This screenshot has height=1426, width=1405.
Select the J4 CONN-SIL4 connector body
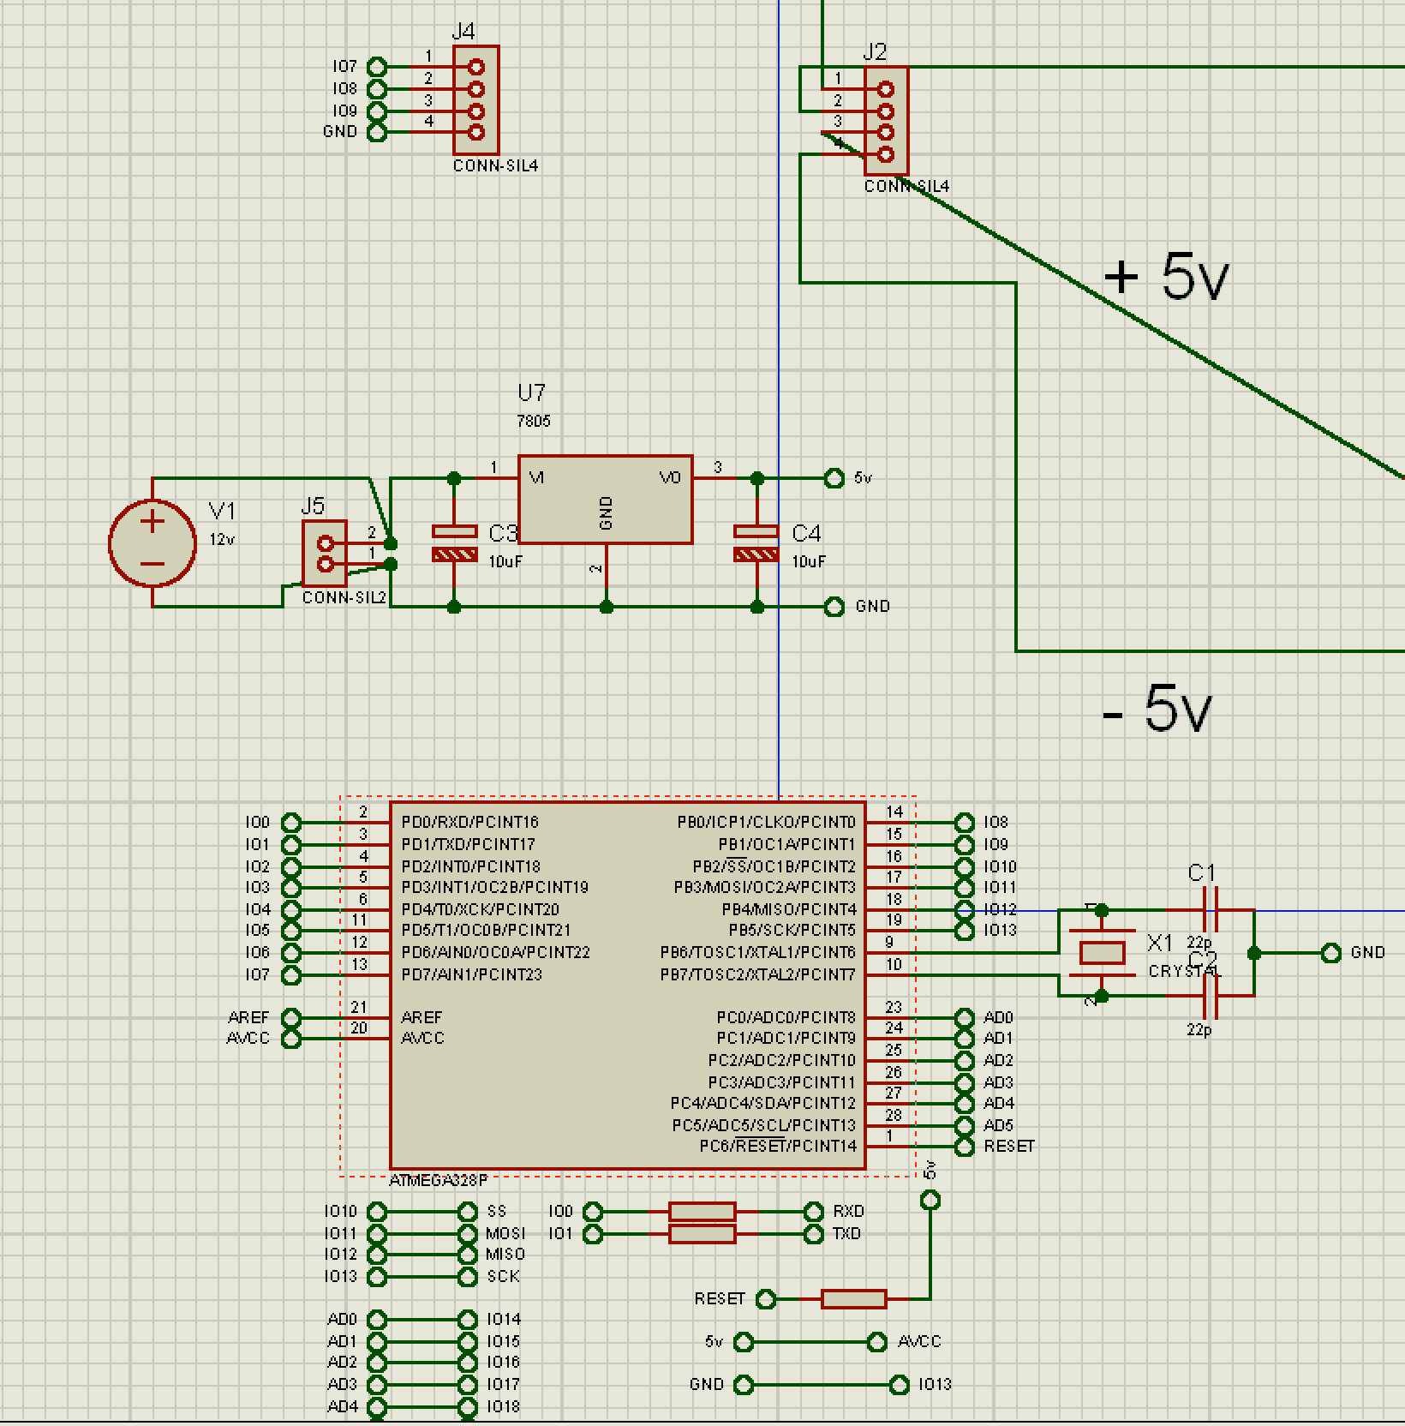click(476, 99)
